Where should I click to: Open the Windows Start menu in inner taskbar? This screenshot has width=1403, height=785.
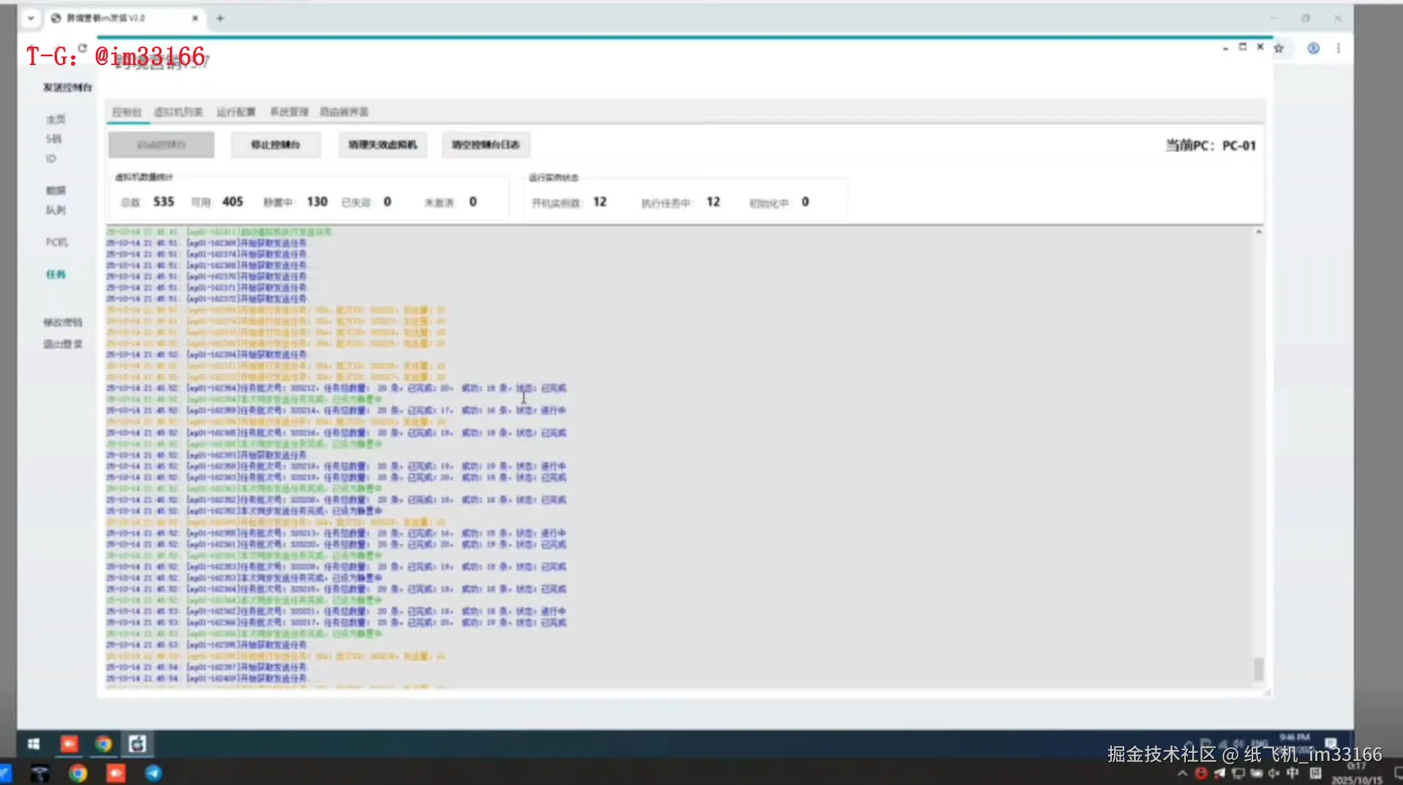point(34,744)
